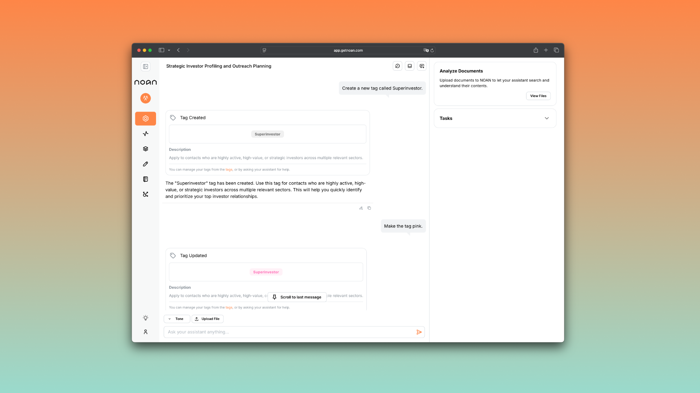Viewport: 700px width, 393px height.
Task: Click the View Files button
Action: coord(538,96)
